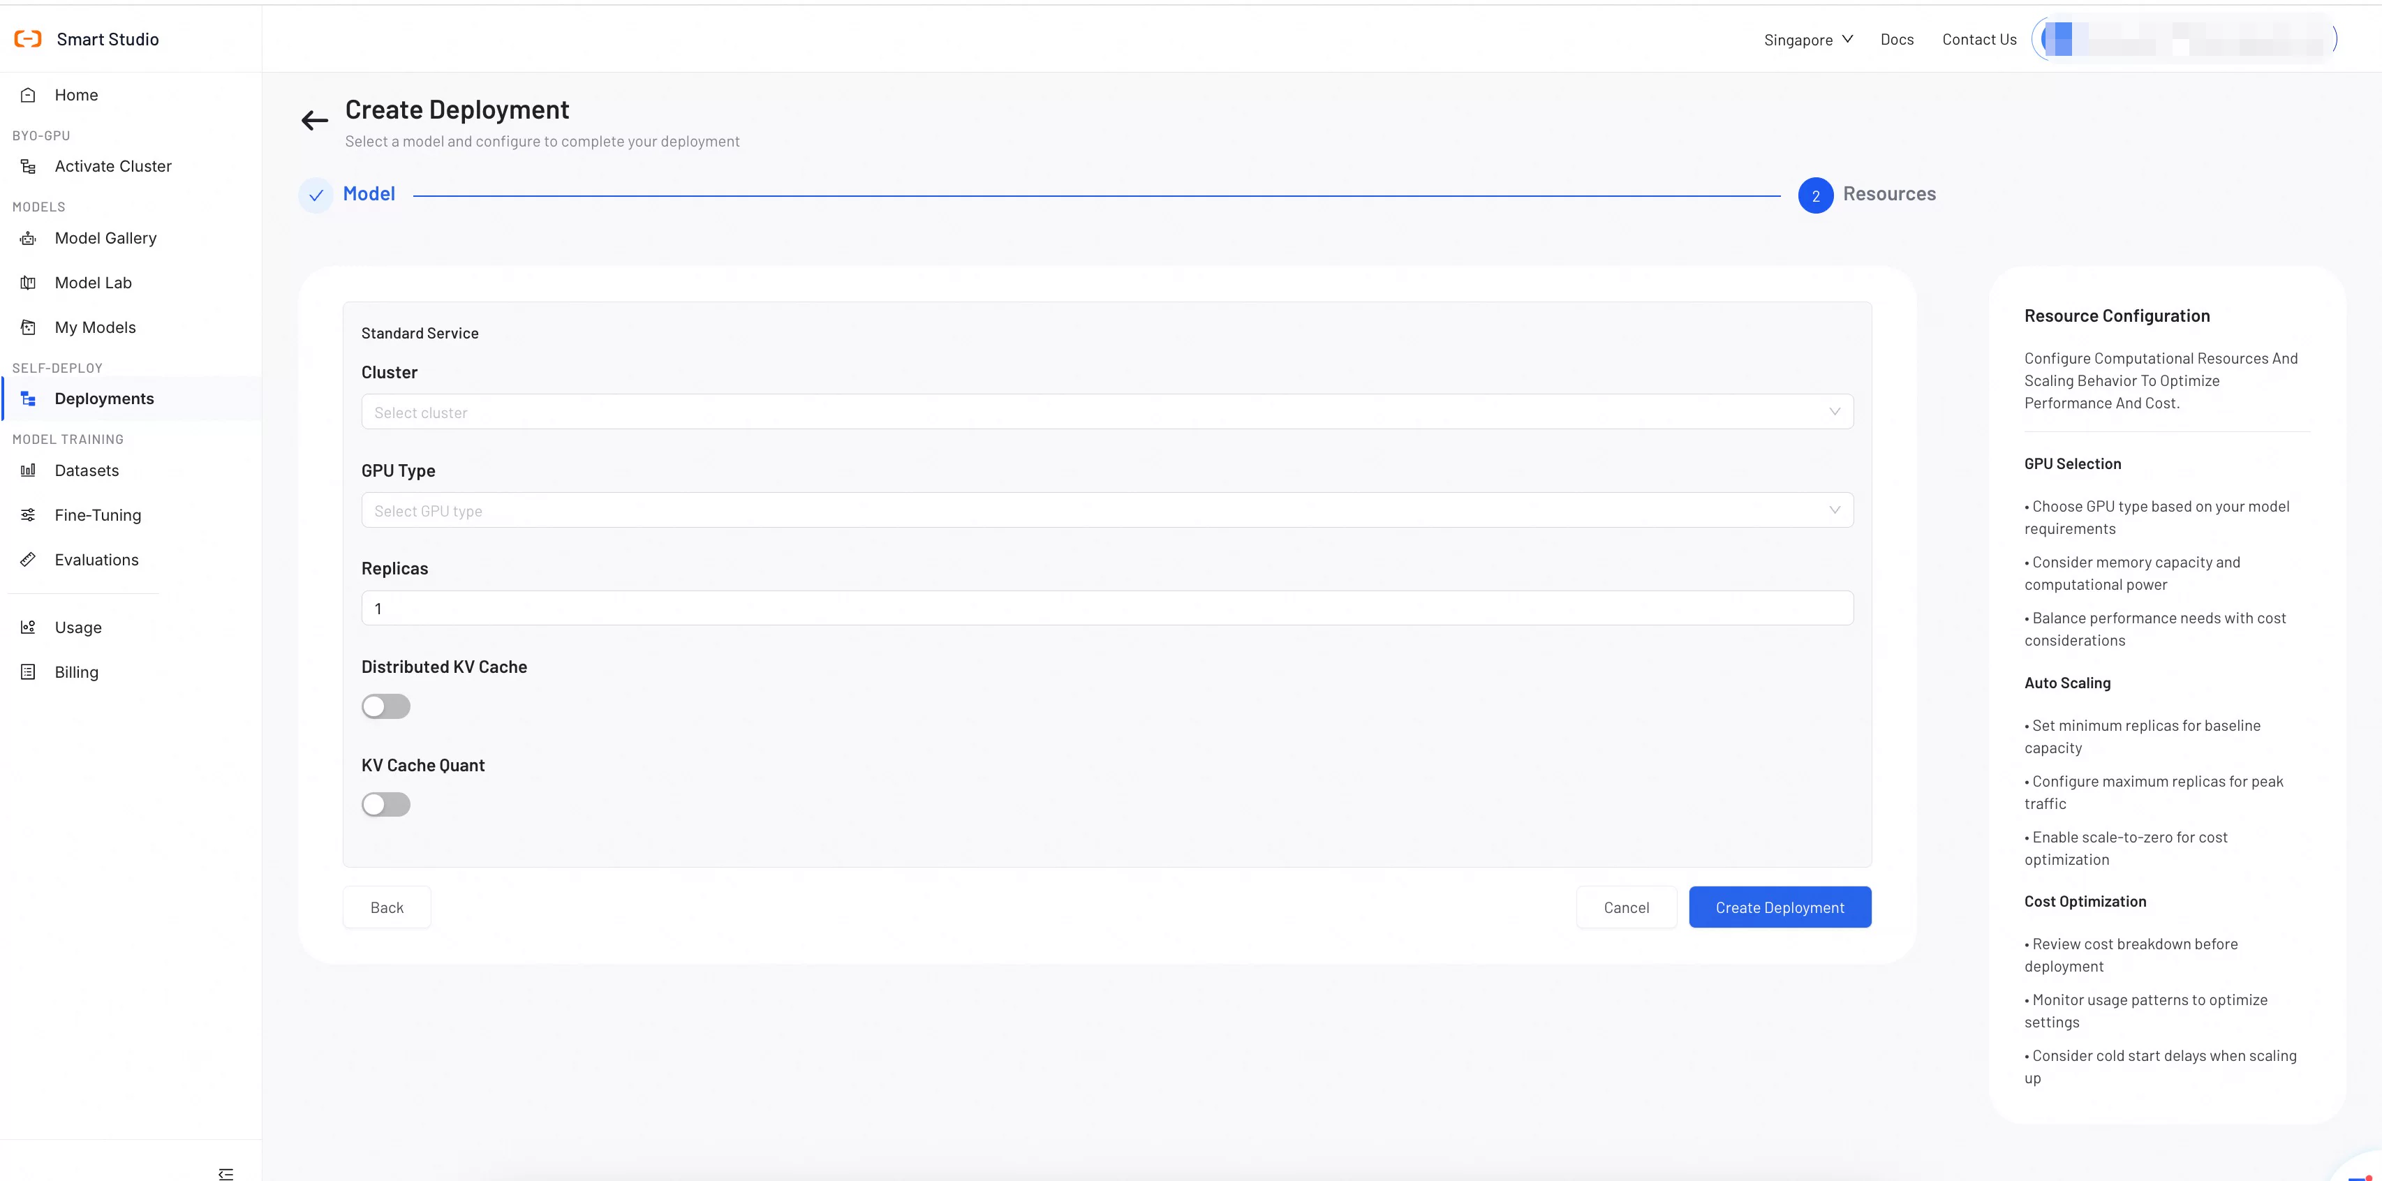Viewport: 2382px width, 1181px height.
Task: Open Evaluations in the sidebar
Action: coord(131,560)
